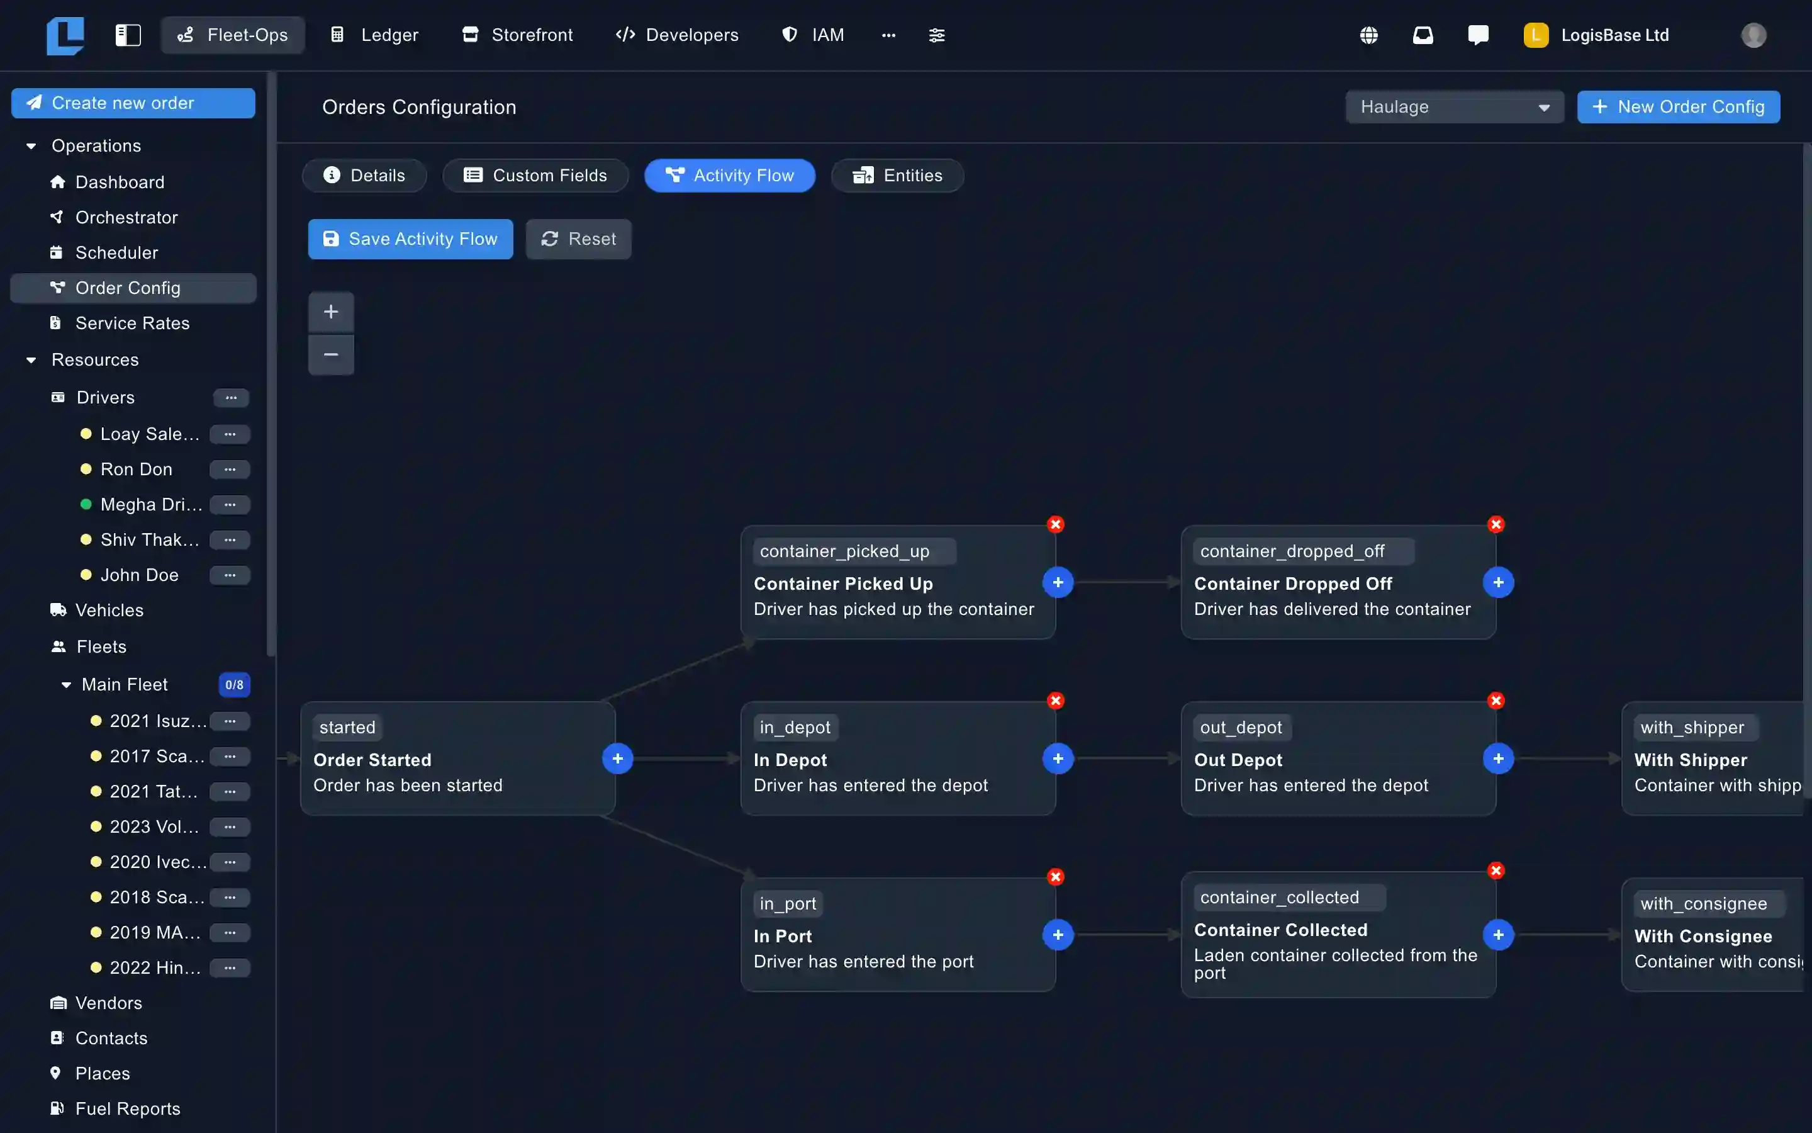Click the user avatar icon
The height and width of the screenshot is (1133, 1812).
pos(1753,35)
